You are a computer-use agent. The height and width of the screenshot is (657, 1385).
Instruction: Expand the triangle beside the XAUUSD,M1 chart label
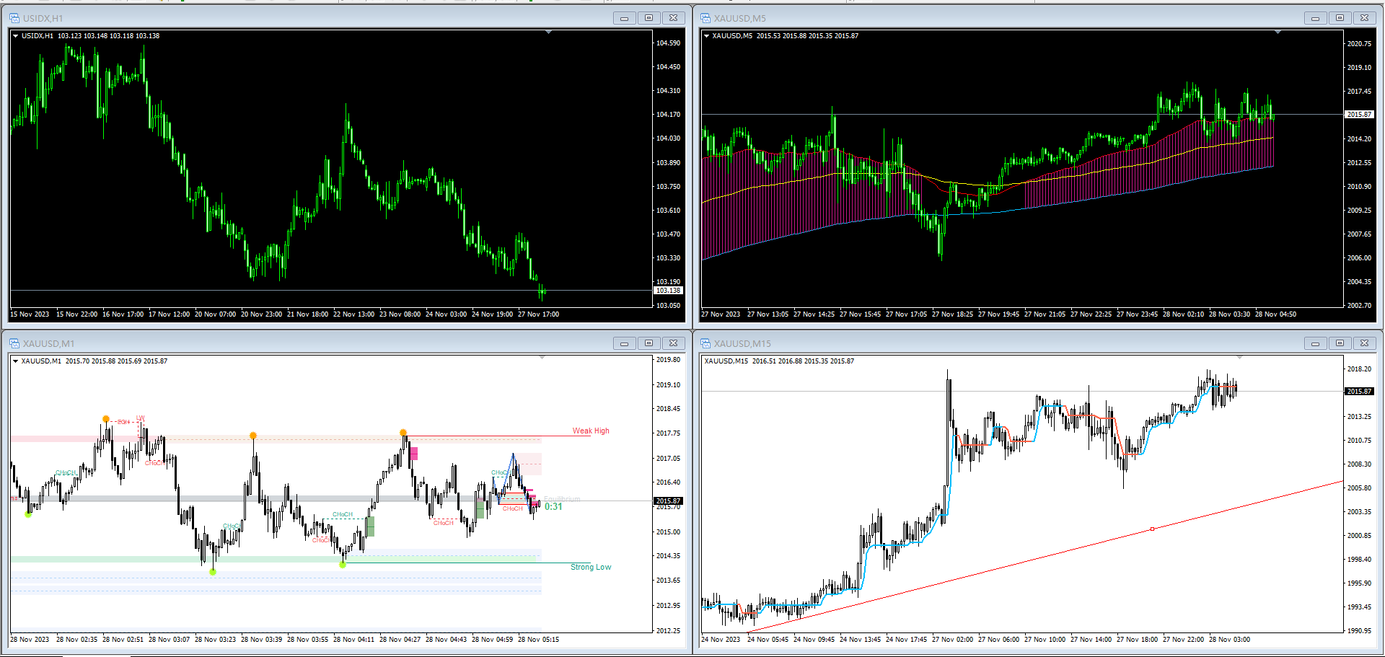point(15,361)
